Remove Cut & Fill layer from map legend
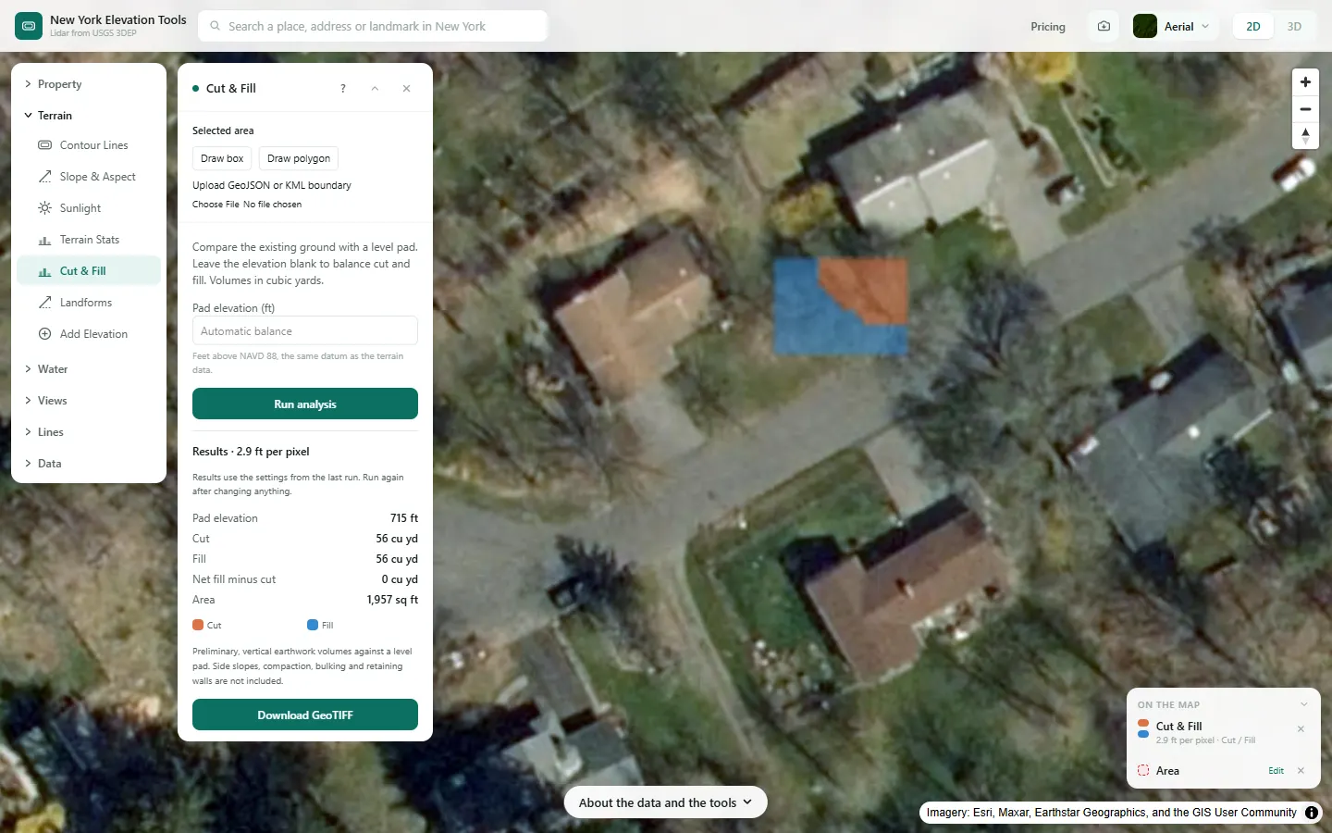The width and height of the screenshot is (1332, 833). coord(1301,728)
